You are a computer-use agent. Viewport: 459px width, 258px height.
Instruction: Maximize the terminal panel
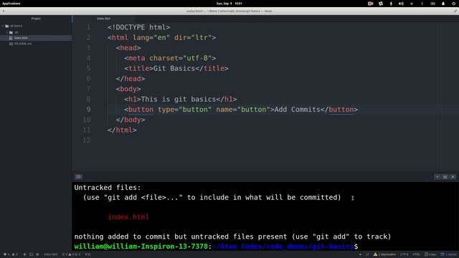[445, 177]
